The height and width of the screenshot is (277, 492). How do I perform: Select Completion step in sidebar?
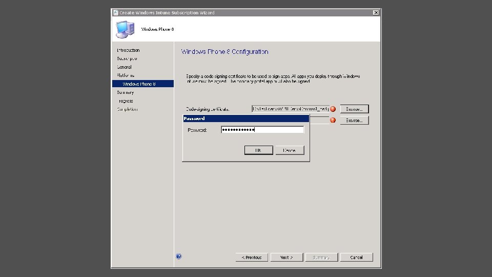128,109
